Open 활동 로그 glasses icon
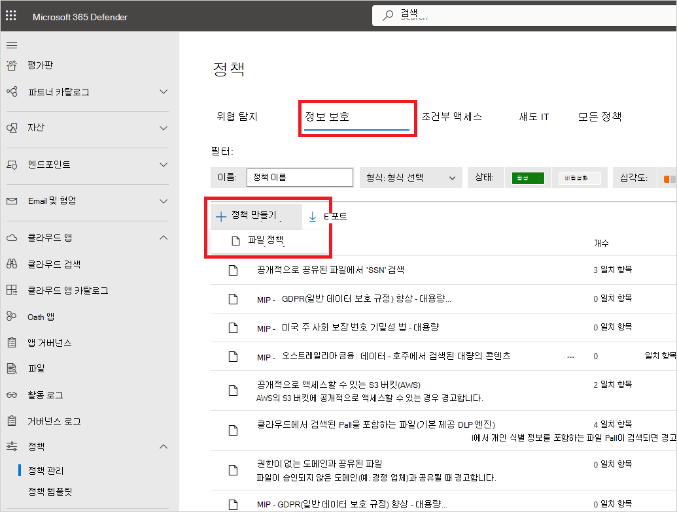The image size is (677, 512). [x=11, y=395]
